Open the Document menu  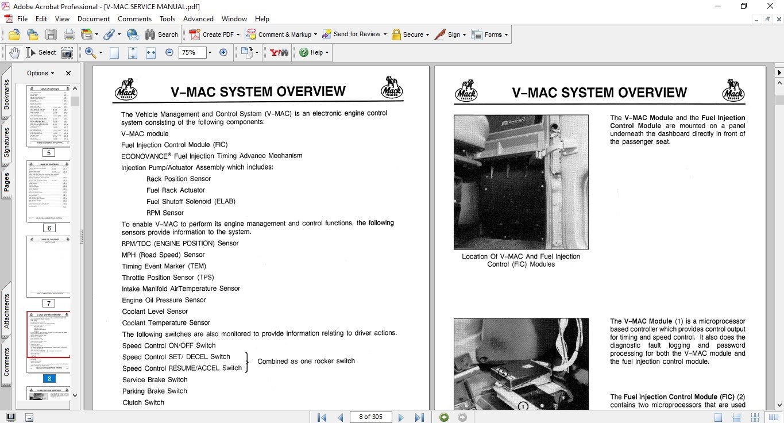(94, 19)
